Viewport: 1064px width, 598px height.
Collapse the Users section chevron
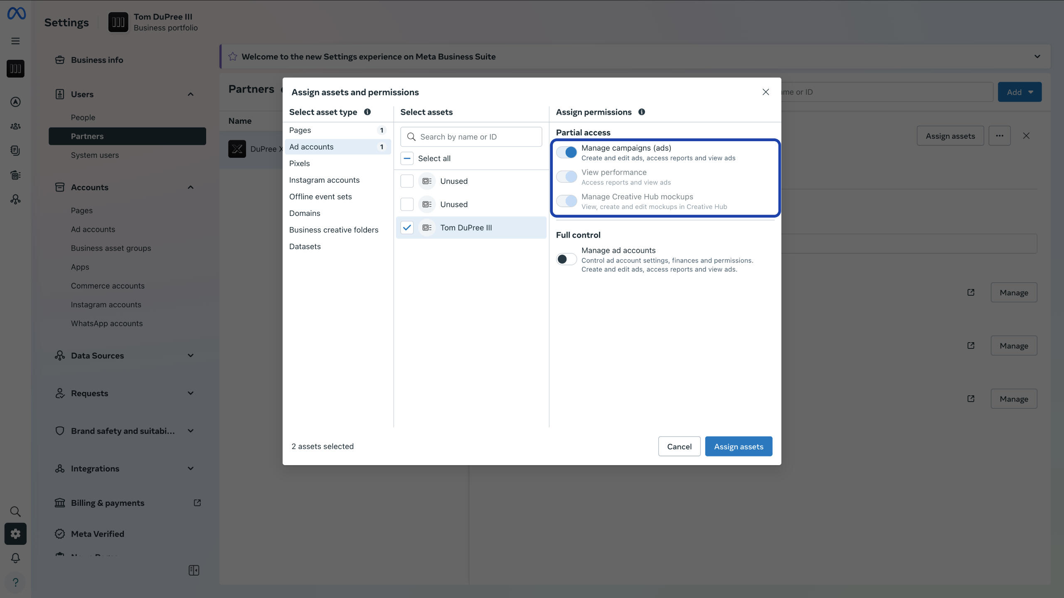click(190, 94)
